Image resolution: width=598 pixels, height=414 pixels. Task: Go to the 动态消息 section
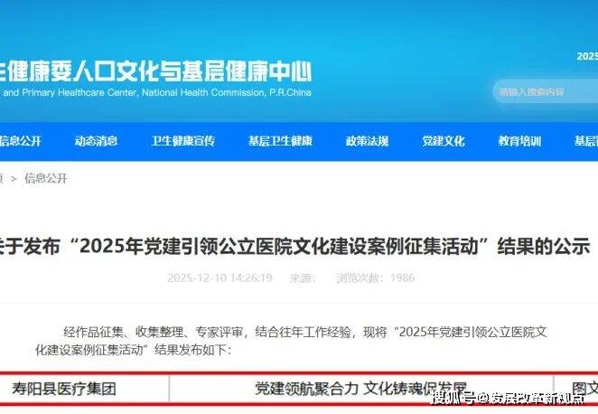click(x=96, y=141)
